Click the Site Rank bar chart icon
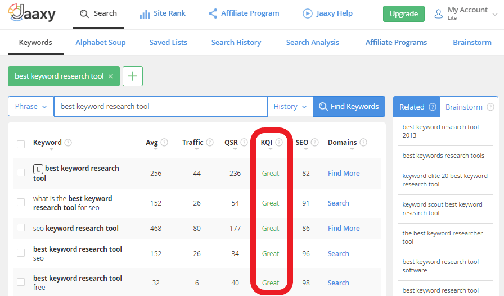Viewport: 504px width, 296px height. (x=145, y=14)
